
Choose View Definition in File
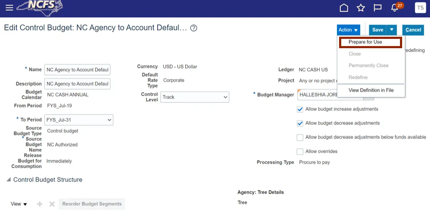click(x=371, y=90)
